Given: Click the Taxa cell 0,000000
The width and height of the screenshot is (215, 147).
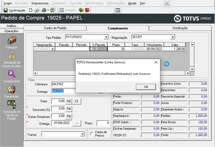Looking at the screenshot, I should 135,49.
